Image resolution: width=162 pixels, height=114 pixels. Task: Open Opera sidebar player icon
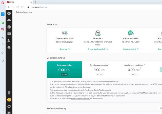click(x=3, y=38)
